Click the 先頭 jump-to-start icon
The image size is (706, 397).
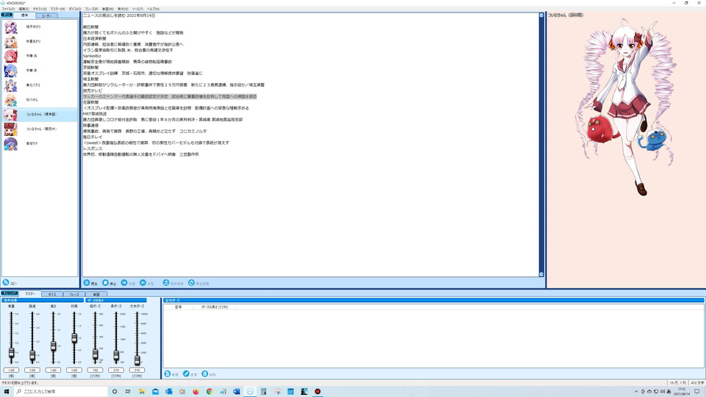124,282
